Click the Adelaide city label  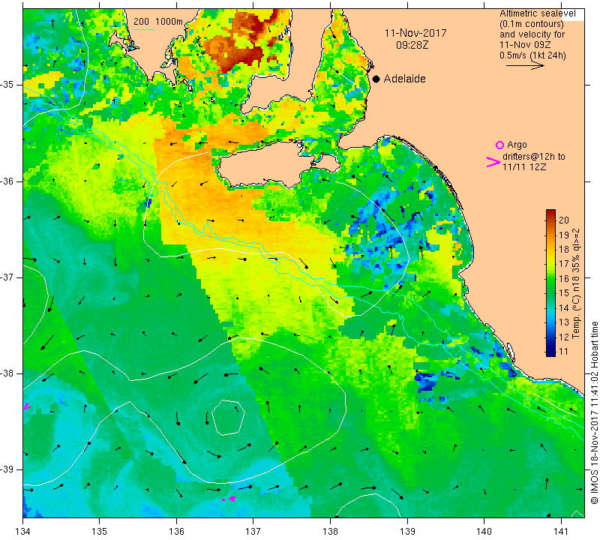point(404,79)
